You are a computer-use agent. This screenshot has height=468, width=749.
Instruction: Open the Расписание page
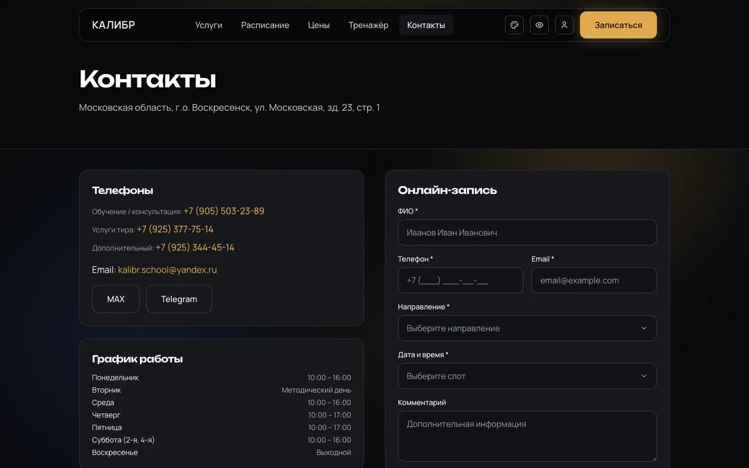pos(265,25)
